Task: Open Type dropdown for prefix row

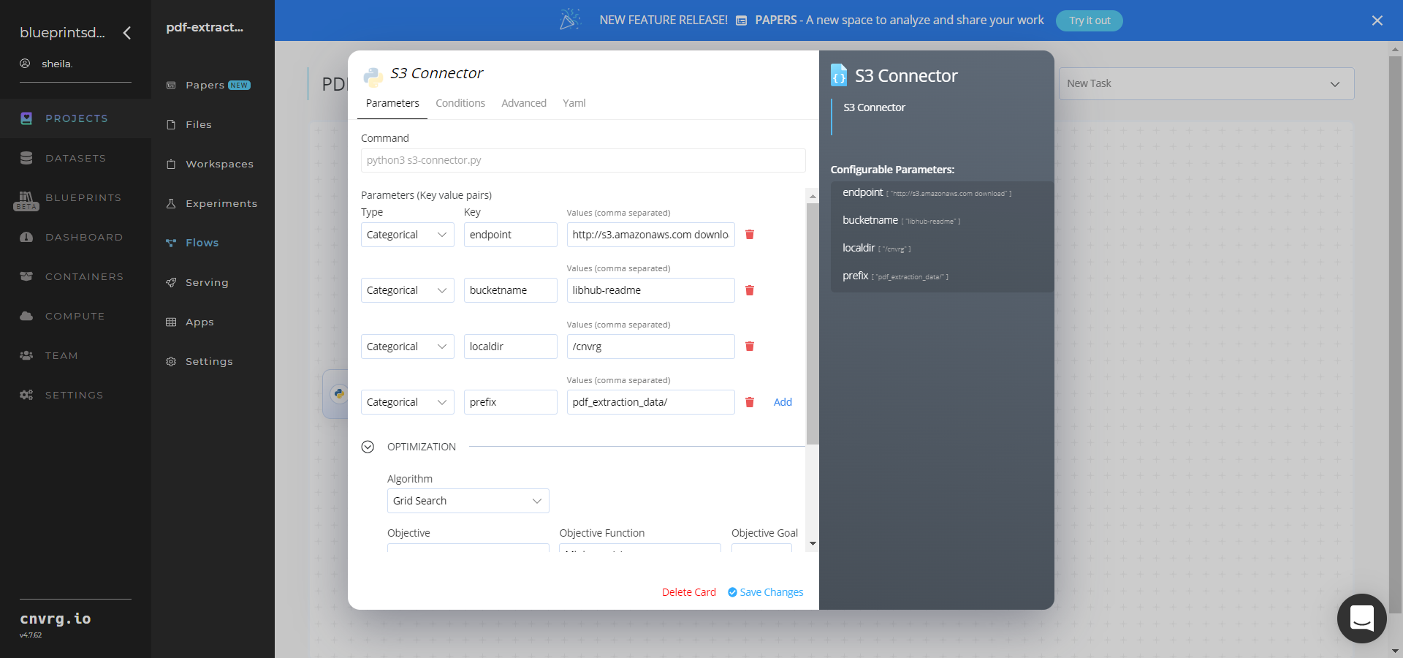Action: point(408,402)
